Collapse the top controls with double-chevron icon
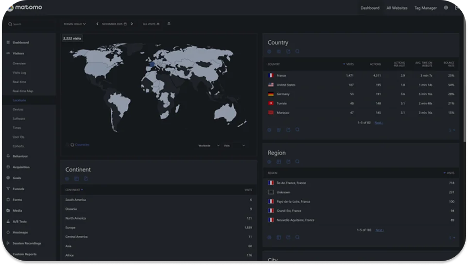The image size is (468, 265). point(169,24)
